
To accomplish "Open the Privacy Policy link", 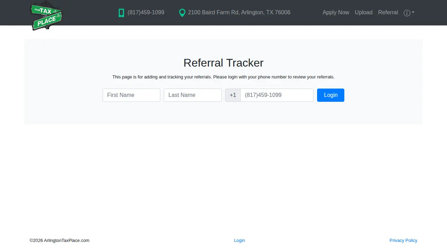I will click(403, 241).
